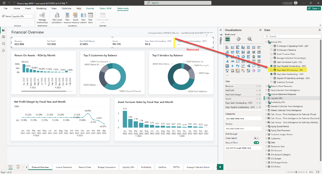Click the table Name input field
322x174 pixels.
22,16
